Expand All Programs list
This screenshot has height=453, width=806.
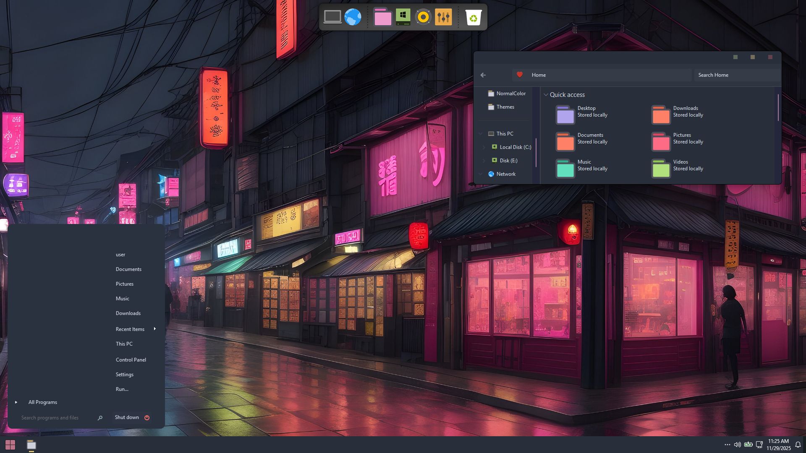coord(42,402)
